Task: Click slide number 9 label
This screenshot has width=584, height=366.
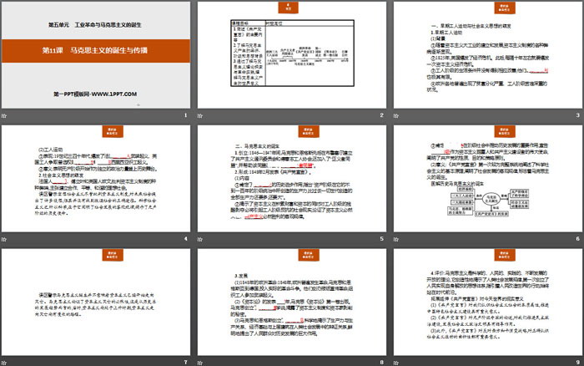Action: [x=577, y=362]
